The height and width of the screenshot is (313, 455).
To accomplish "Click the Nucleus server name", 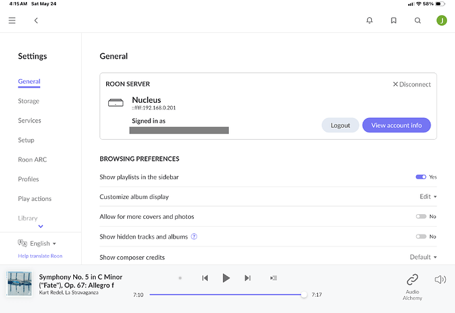I will point(146,100).
